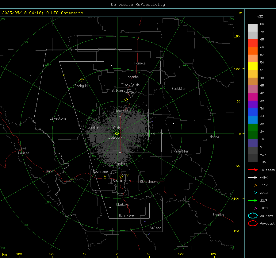Click the Cochrane label
This screenshot has height=258, width=276.
(100, 171)
